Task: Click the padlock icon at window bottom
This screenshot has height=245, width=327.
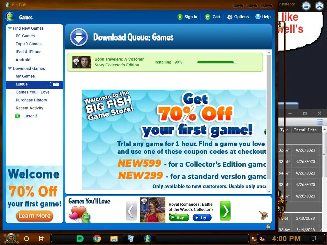Action: click(268, 226)
